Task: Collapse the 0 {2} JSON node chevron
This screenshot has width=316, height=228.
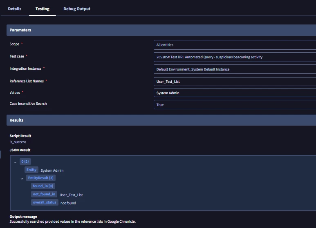Action: [x=15, y=162]
